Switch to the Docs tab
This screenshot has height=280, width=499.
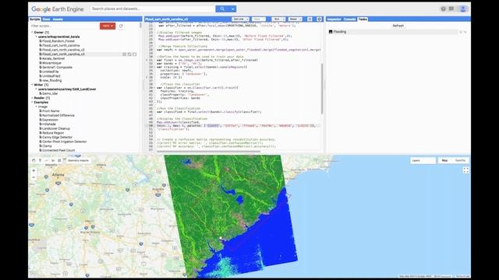46,19
